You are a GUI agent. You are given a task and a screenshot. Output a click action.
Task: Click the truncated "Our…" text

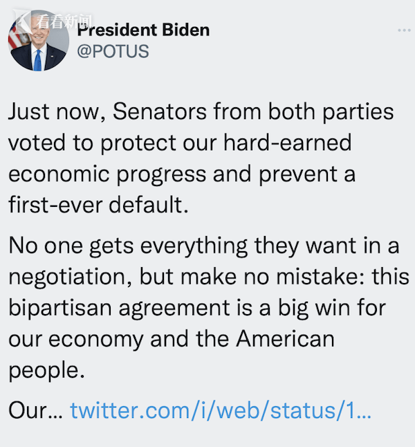point(36,410)
